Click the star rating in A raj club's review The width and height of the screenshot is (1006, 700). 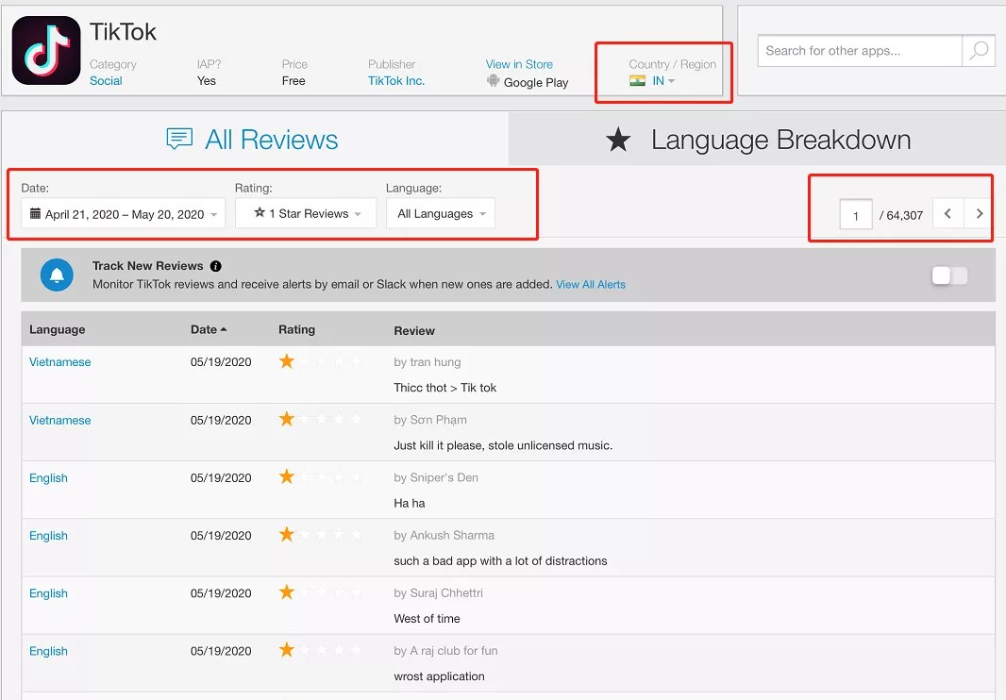point(320,650)
